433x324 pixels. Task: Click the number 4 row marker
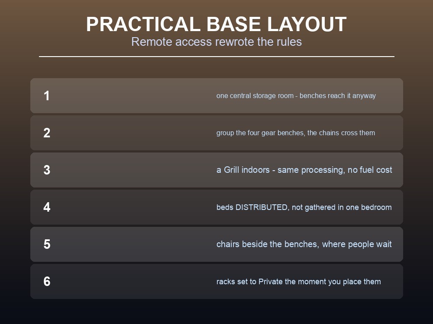[x=47, y=207]
